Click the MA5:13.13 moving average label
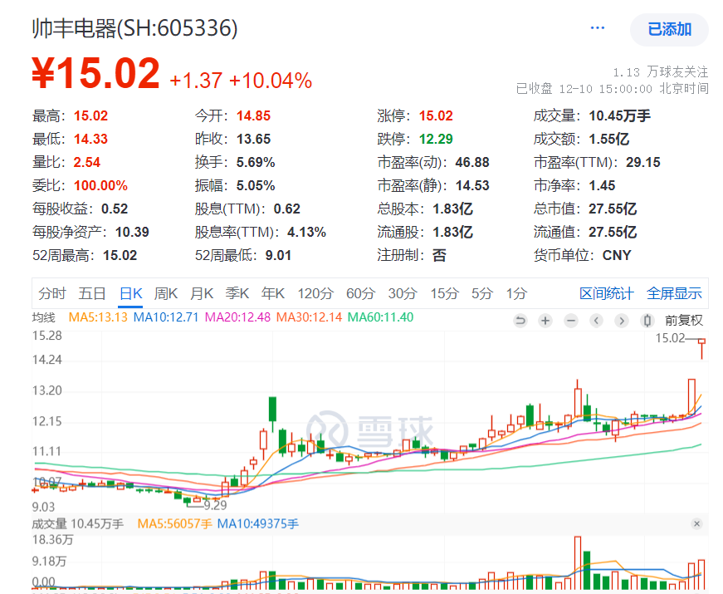Image resolution: width=723 pixels, height=594 pixels. (98, 317)
